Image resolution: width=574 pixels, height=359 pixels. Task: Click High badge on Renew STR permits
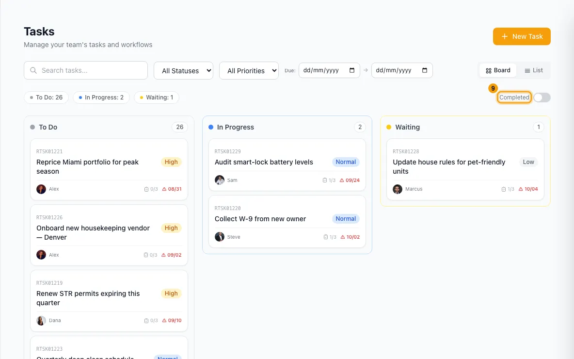pos(171,294)
